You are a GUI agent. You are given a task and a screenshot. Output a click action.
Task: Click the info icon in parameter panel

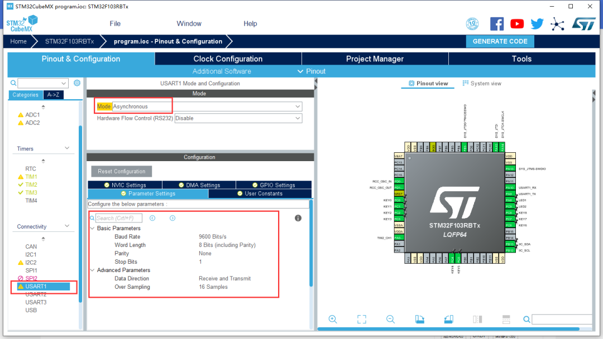[298, 218]
